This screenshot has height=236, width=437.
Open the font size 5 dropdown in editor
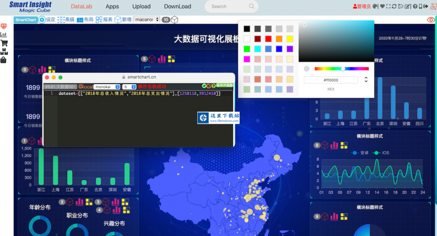(129, 87)
